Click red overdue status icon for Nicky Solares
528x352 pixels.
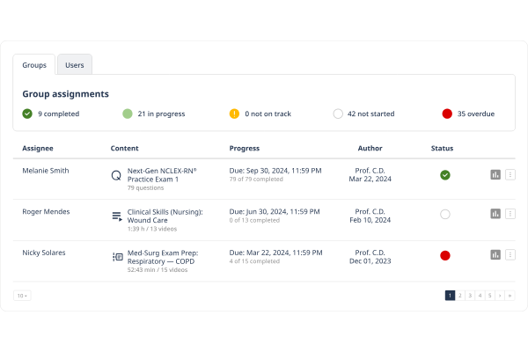point(445,255)
